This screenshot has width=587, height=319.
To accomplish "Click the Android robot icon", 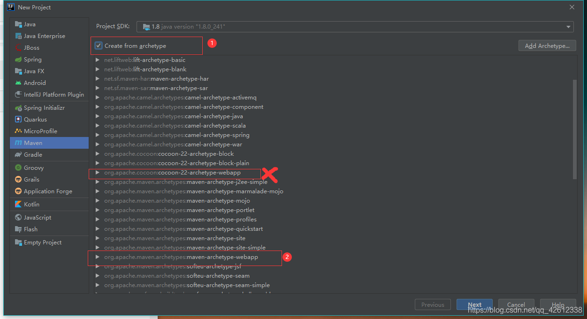I will [18, 83].
